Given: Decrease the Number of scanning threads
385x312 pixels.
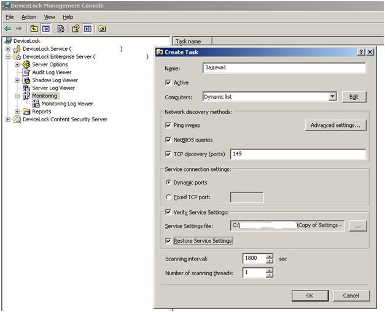Looking at the screenshot, I should (270, 275).
